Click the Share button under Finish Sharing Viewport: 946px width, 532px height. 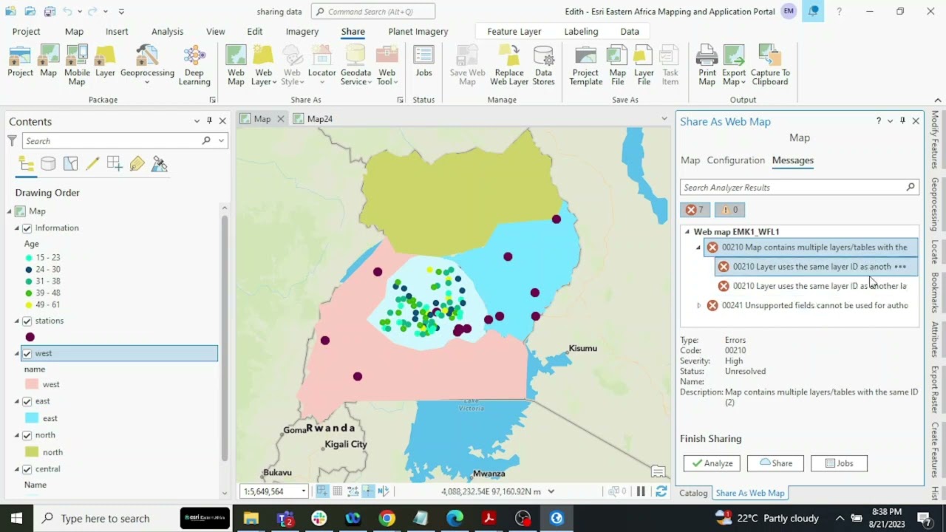click(x=775, y=463)
